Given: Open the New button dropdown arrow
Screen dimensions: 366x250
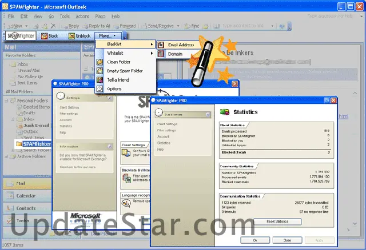Looking at the screenshot, I should click(x=26, y=26).
